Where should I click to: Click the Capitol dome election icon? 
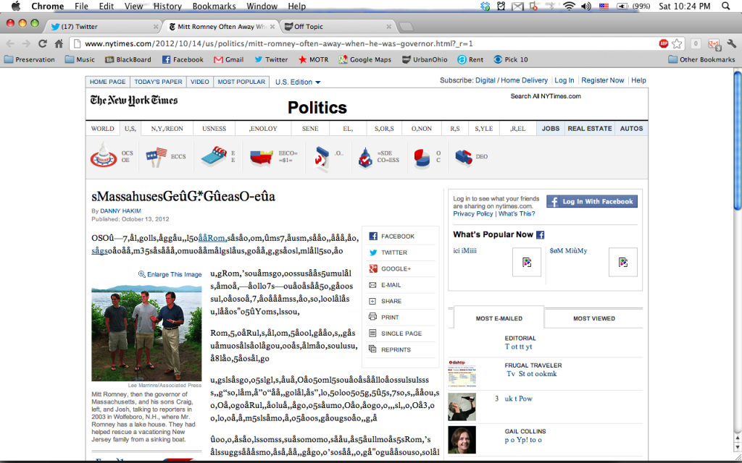pos(104,155)
